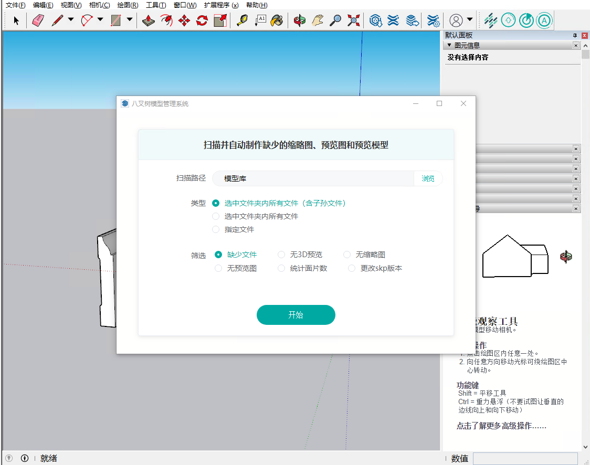Choose the 缺少文件 filter radio
This screenshot has width=590, height=465.
pyautogui.click(x=218, y=255)
